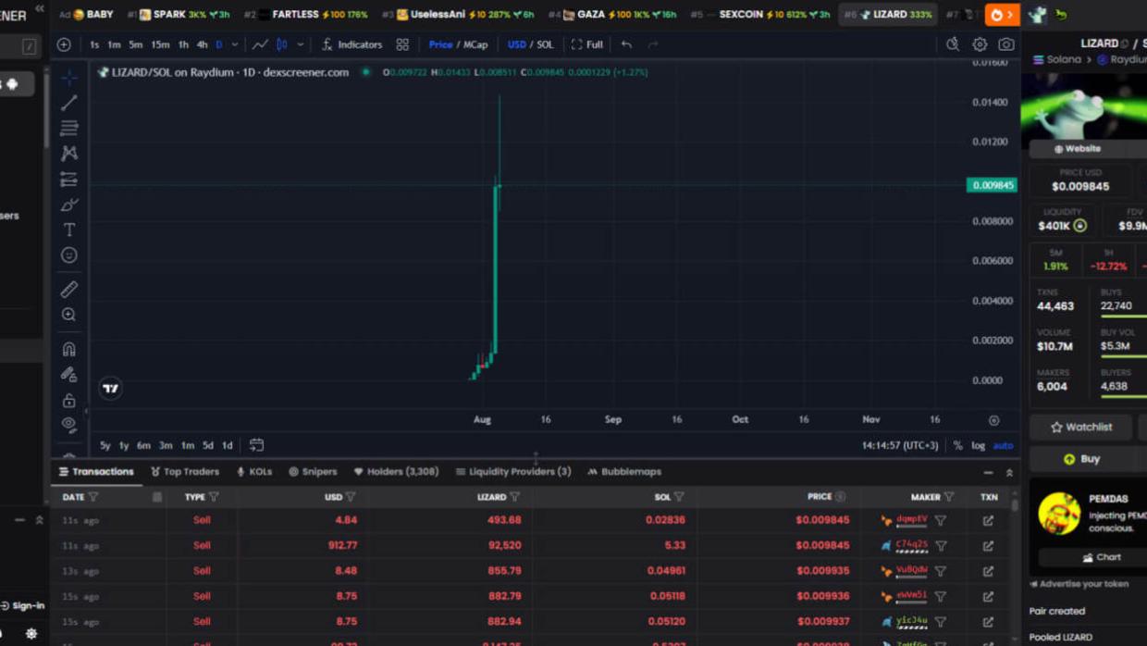Select the pattern drawing tool
1147x646 pixels.
point(68,154)
